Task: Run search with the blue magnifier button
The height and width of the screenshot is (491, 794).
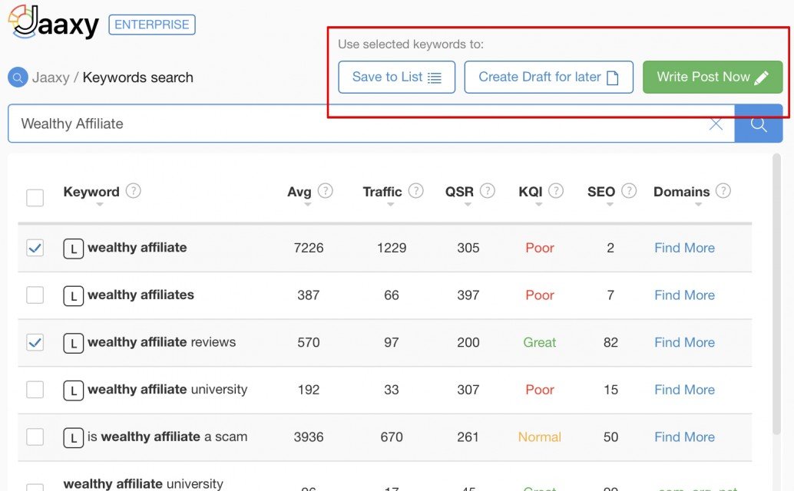Action: 759,124
